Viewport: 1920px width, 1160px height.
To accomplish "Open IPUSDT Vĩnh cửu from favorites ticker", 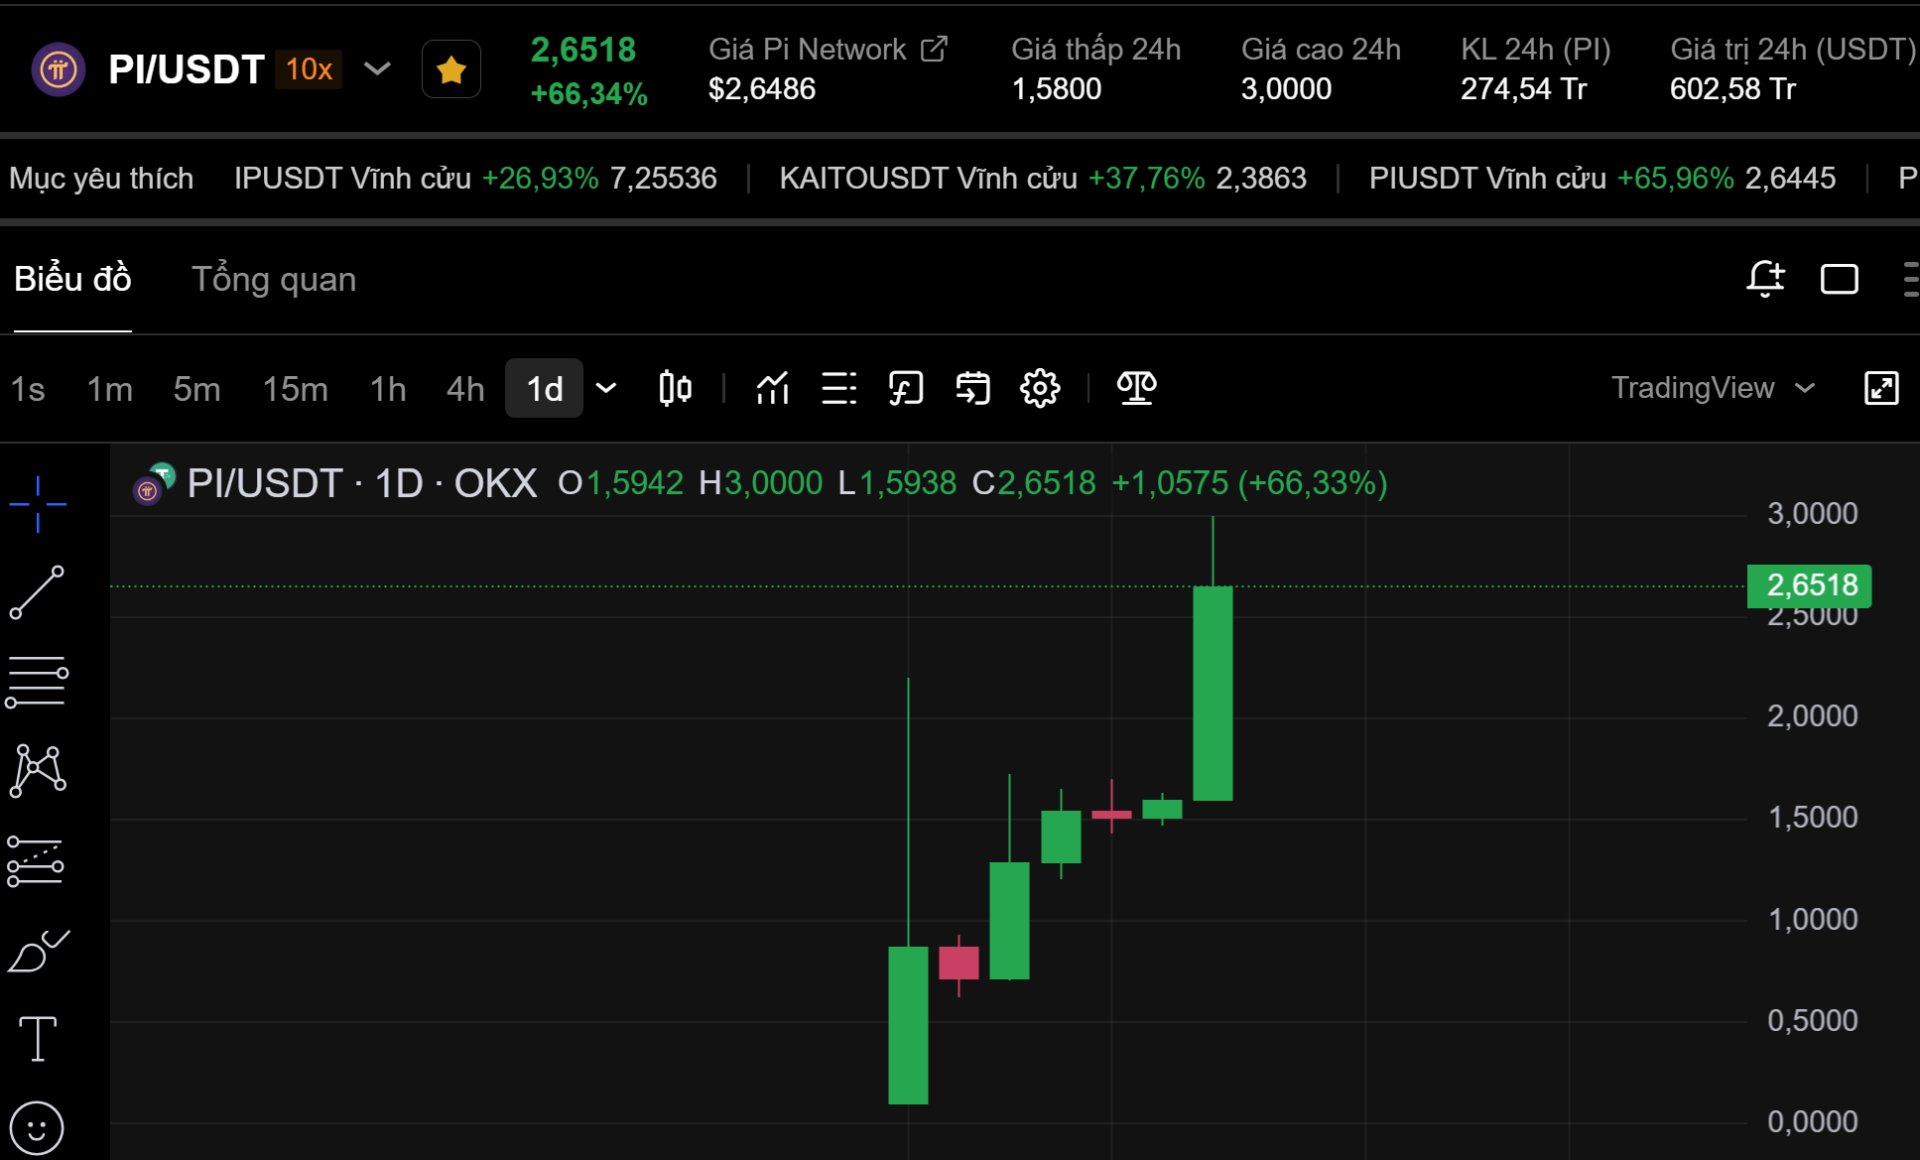I will coord(475,179).
